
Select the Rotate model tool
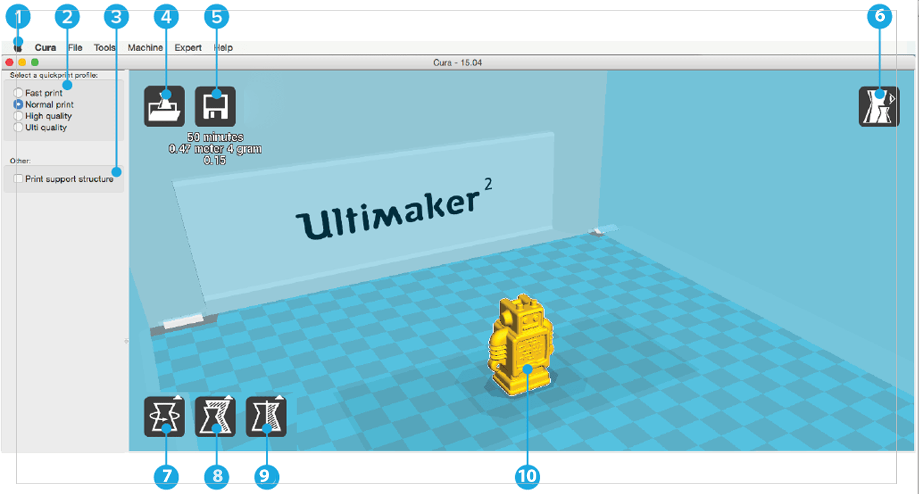coord(165,417)
